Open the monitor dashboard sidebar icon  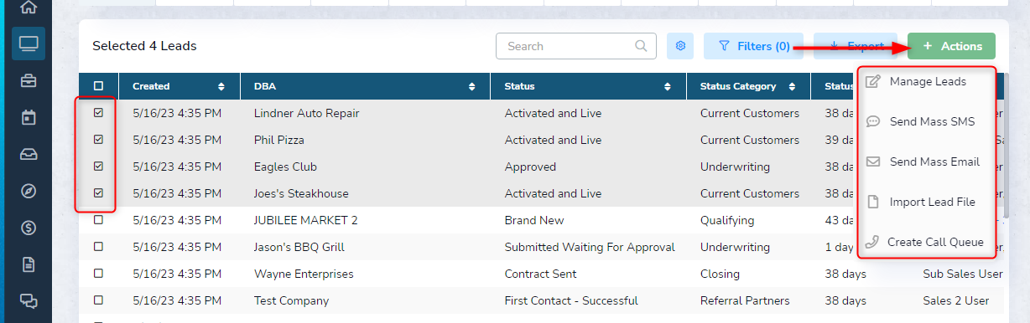tap(29, 44)
